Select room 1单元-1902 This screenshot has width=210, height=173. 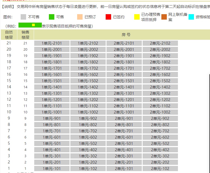pos(88,56)
